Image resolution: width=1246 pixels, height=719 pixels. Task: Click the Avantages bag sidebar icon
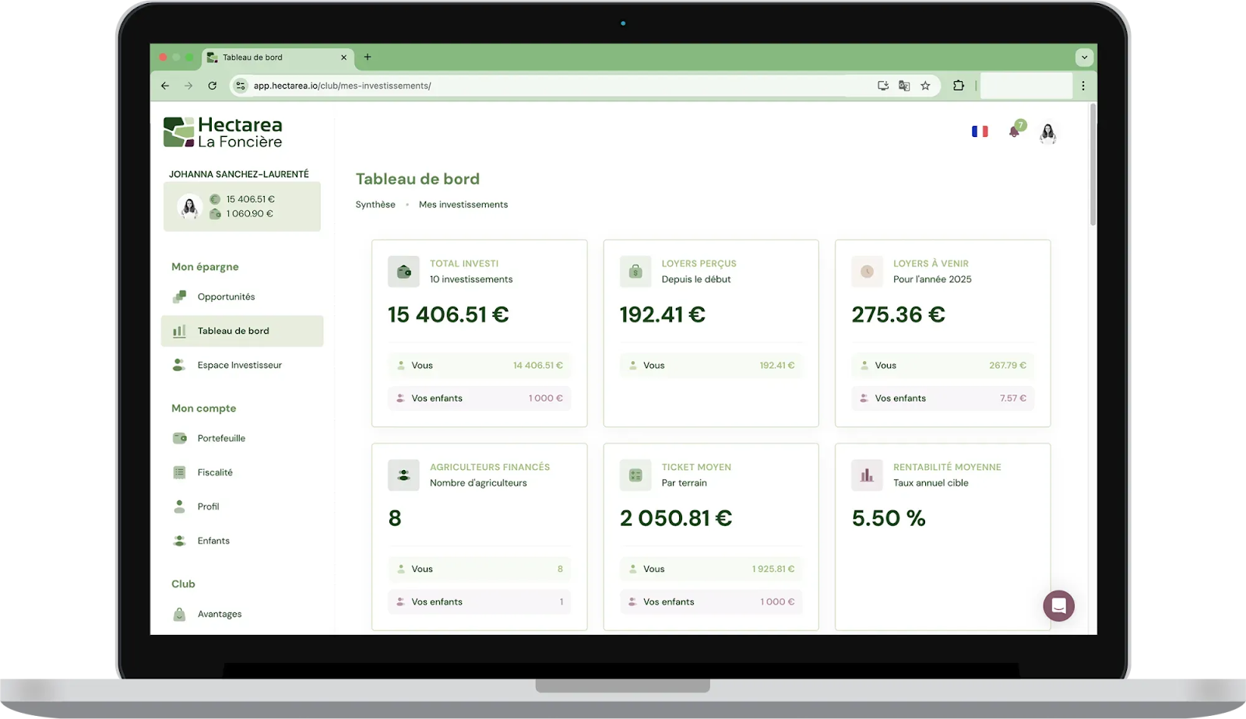coord(179,614)
